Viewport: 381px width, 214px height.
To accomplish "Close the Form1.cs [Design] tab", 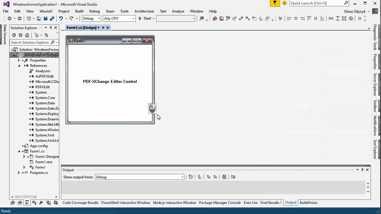I will click(x=108, y=28).
